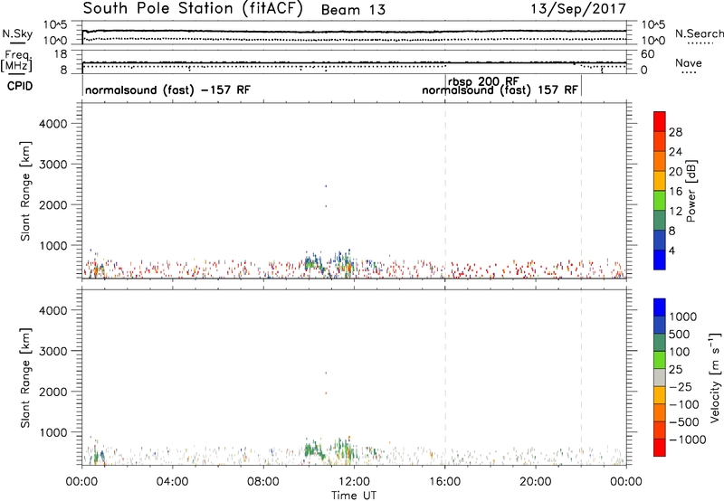This screenshot has height=501, width=724.
Task: Click the '18' tick on the frequency axis
Action: pyautogui.click(x=62, y=54)
